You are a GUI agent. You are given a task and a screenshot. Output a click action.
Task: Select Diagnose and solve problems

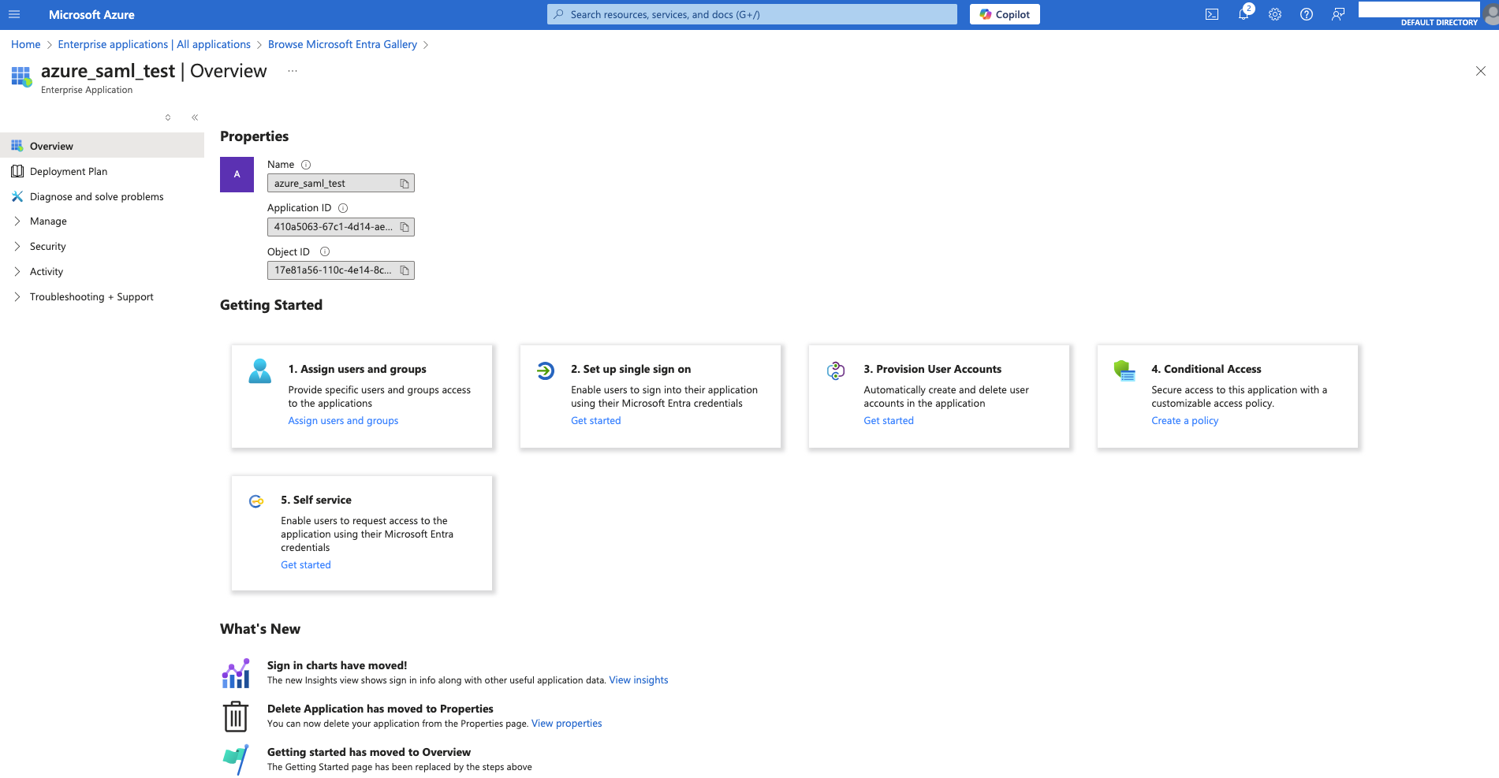tap(96, 197)
